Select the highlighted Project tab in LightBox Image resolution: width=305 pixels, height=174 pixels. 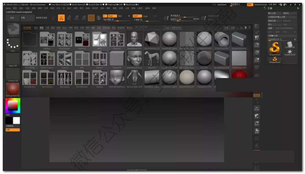click(x=42, y=28)
